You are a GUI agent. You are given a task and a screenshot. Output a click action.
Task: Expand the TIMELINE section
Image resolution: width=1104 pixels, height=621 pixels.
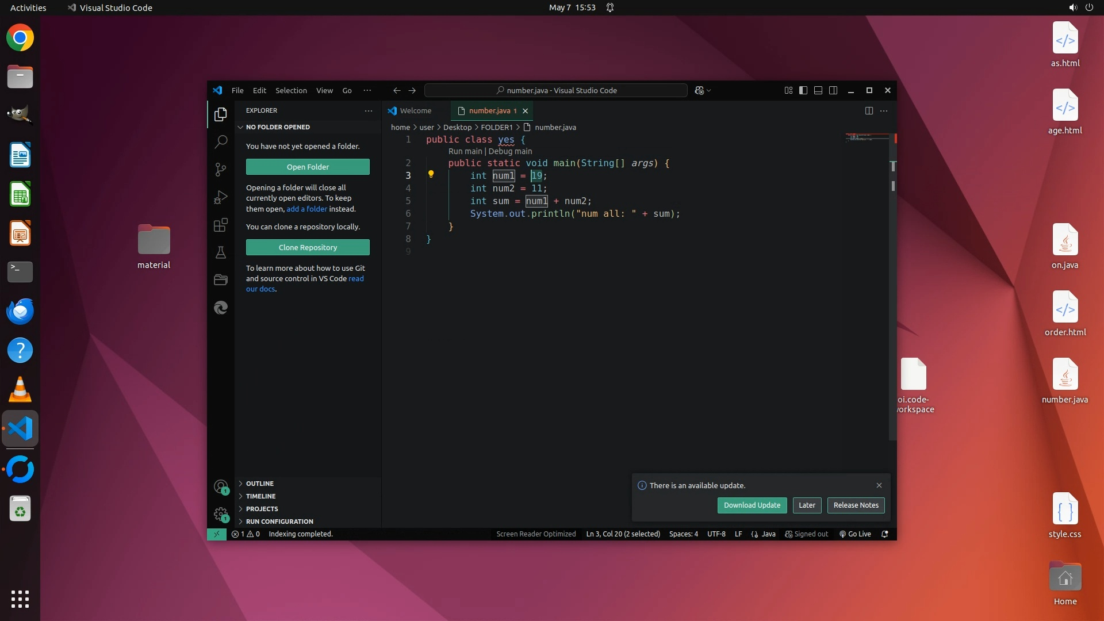pos(260,496)
